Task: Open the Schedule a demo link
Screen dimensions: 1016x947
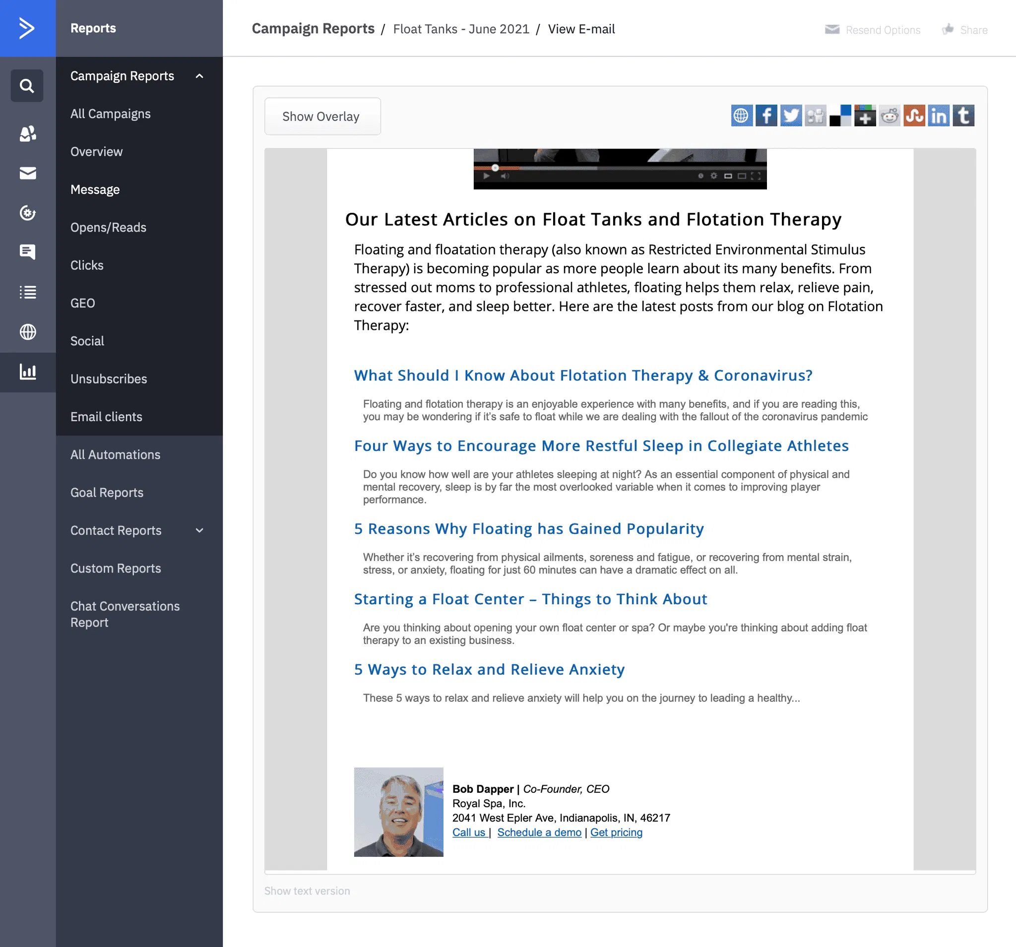Action: click(x=539, y=832)
